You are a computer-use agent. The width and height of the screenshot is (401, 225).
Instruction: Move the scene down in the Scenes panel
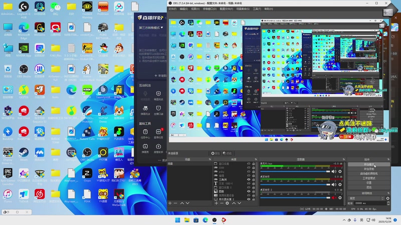[187, 203]
